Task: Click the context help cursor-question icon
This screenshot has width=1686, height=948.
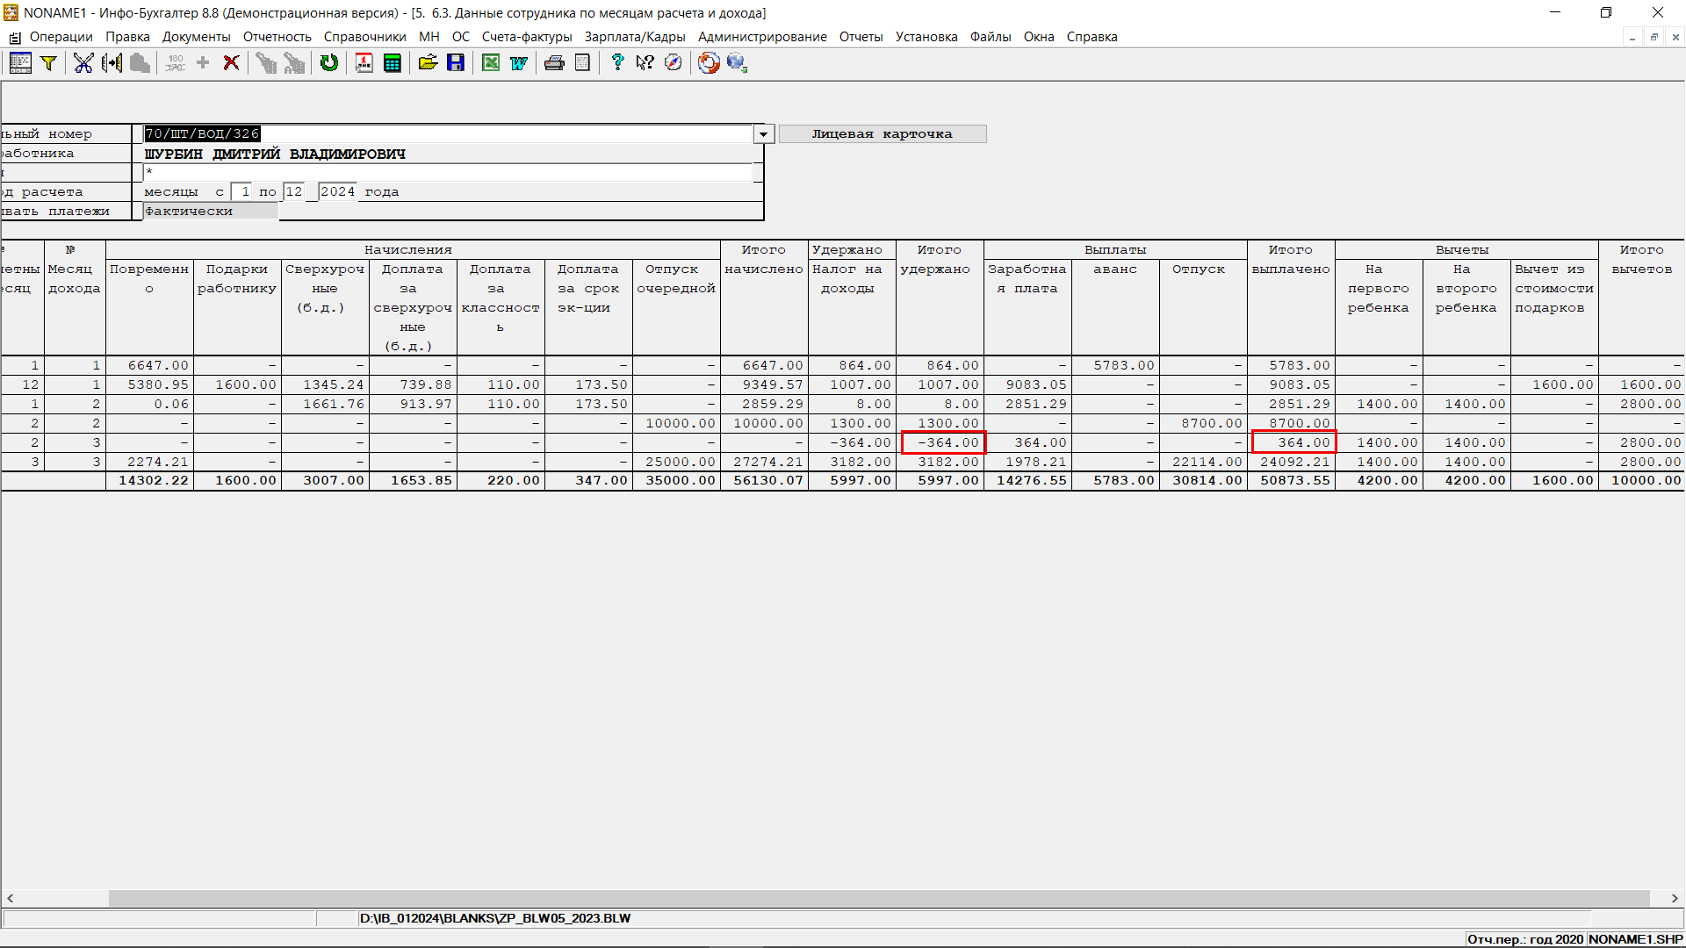Action: coord(645,63)
